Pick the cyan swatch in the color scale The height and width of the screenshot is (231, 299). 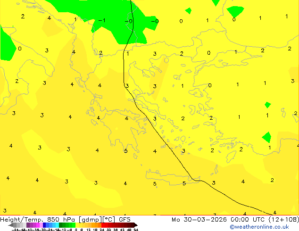[57, 225]
